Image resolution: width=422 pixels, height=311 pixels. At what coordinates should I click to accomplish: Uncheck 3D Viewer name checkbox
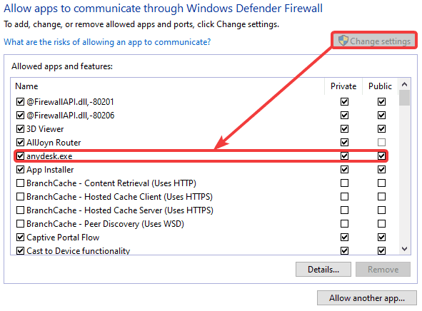click(20, 129)
